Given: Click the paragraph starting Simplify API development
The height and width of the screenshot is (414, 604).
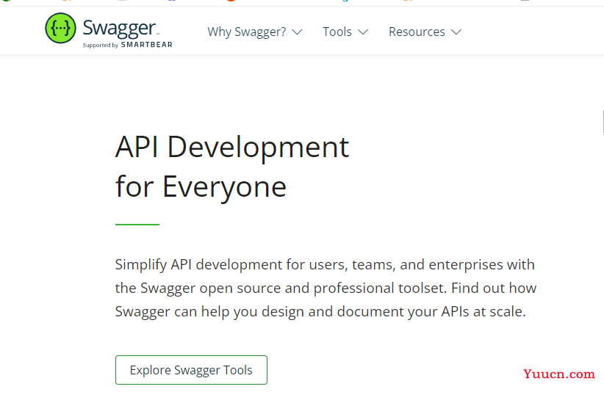Looking at the screenshot, I should pos(326,288).
